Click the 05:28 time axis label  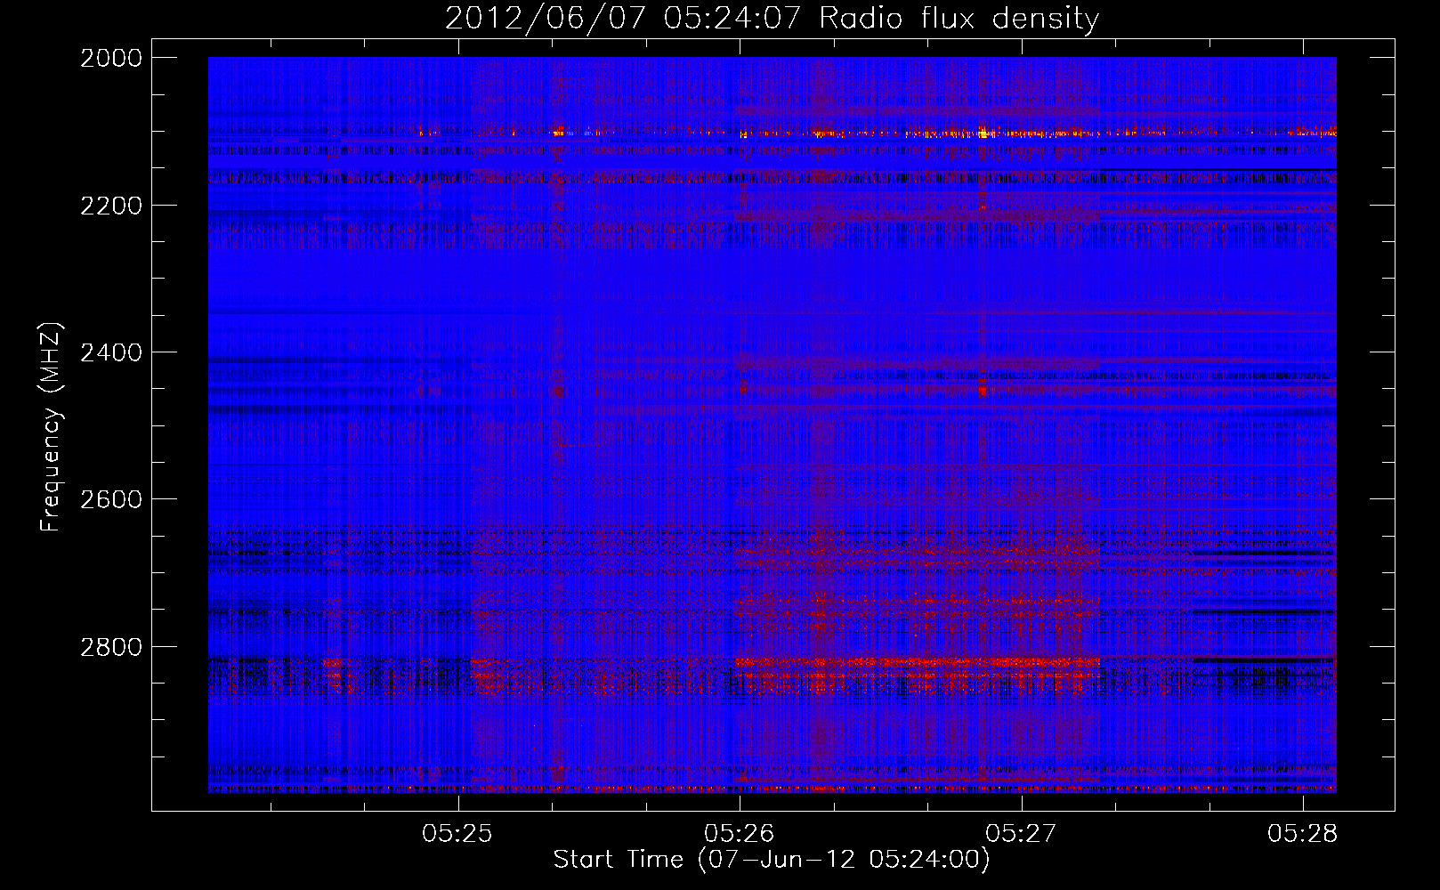pos(1303,833)
